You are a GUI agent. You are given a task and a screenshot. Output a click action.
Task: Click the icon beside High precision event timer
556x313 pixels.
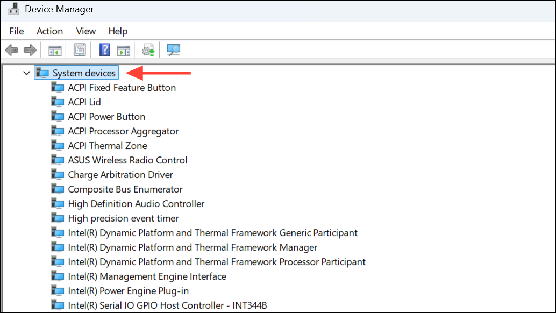58,218
